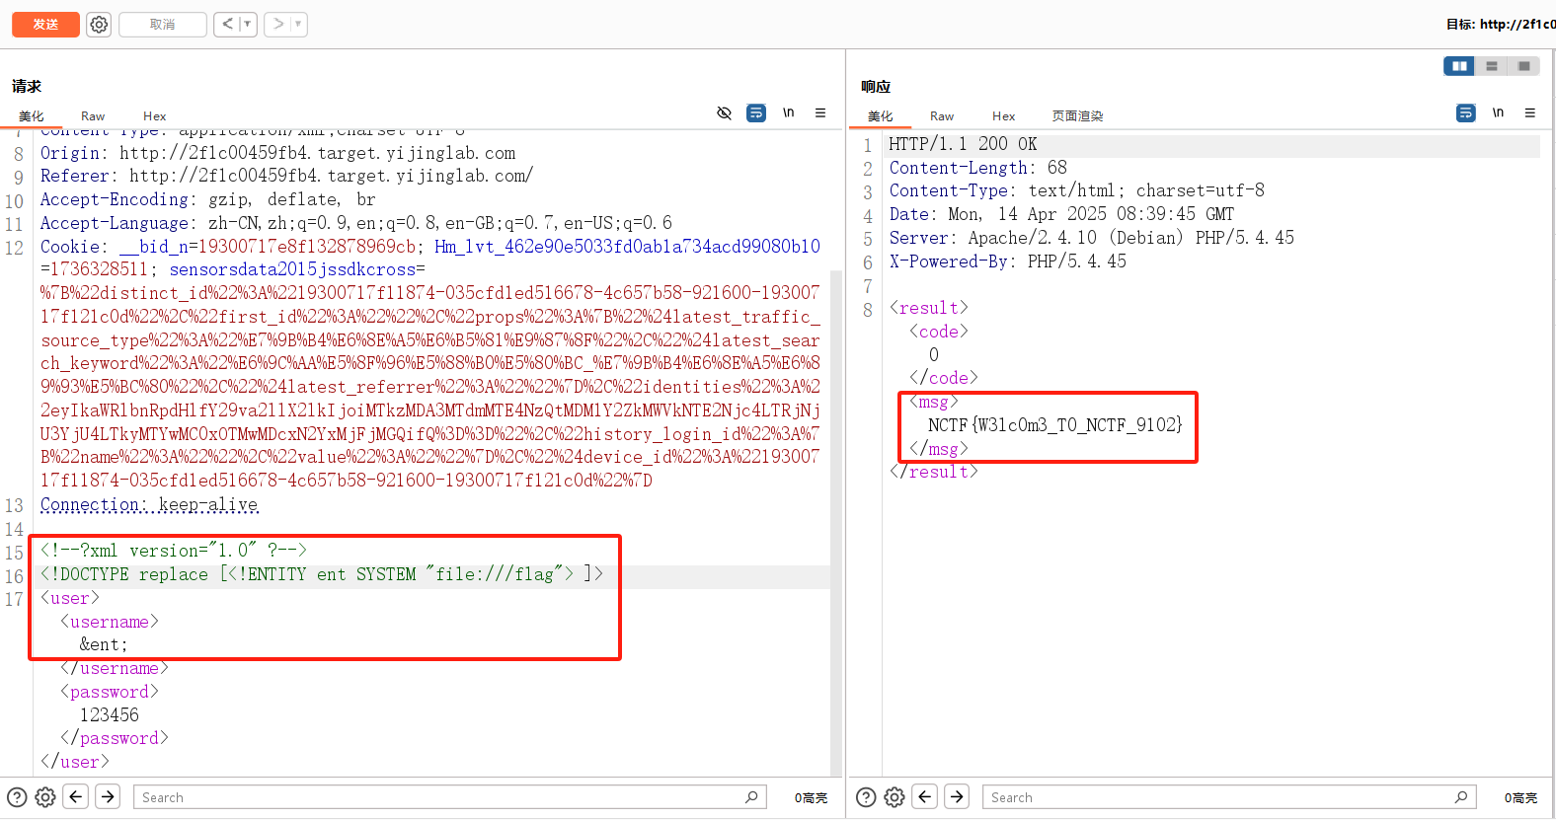Click the 目标 target URL label

point(1501,24)
